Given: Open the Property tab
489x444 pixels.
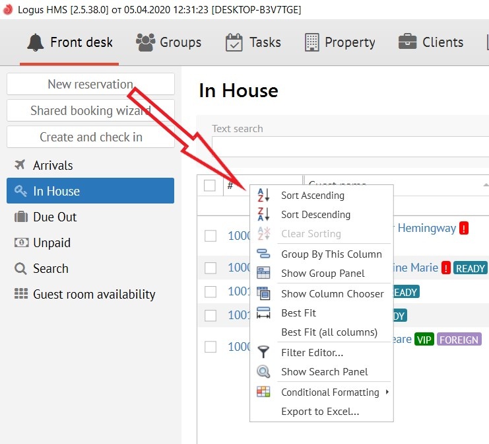Looking at the screenshot, I should click(340, 42).
